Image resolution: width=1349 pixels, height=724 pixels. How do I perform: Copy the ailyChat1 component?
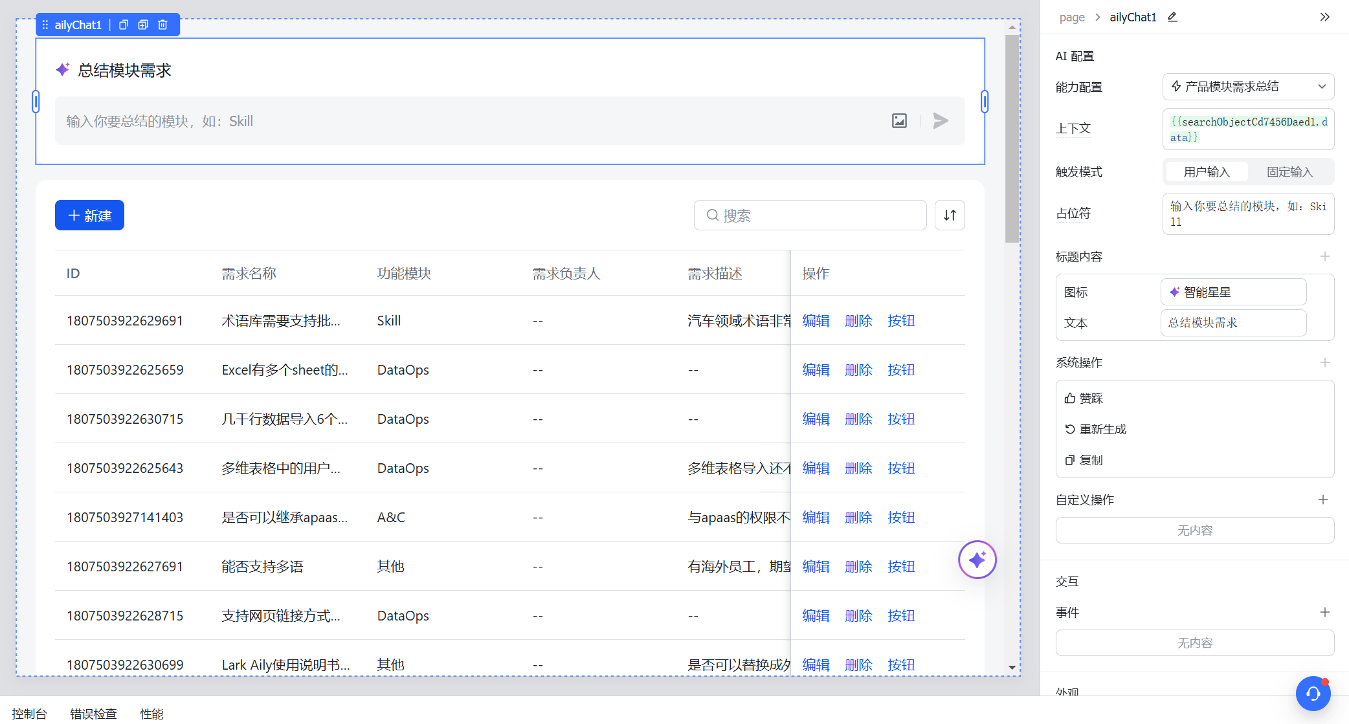[x=124, y=25]
